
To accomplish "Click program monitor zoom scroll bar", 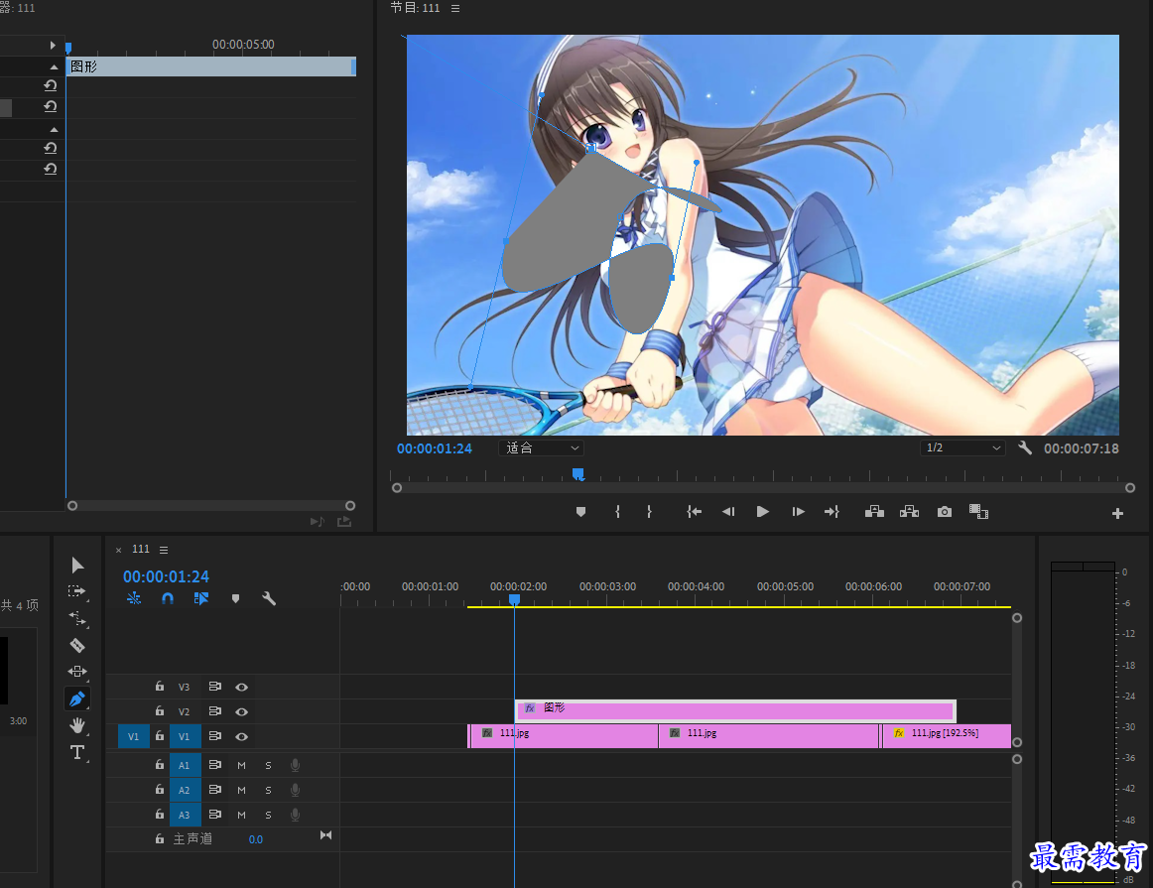I will pyautogui.click(x=763, y=488).
